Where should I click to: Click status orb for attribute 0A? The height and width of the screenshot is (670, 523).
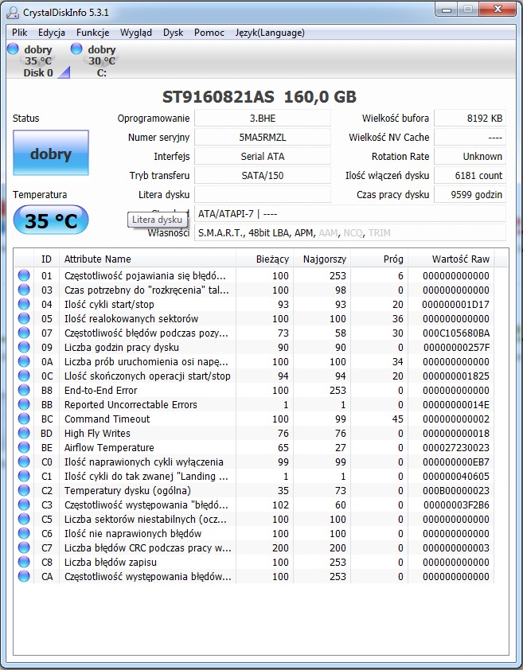click(x=24, y=361)
